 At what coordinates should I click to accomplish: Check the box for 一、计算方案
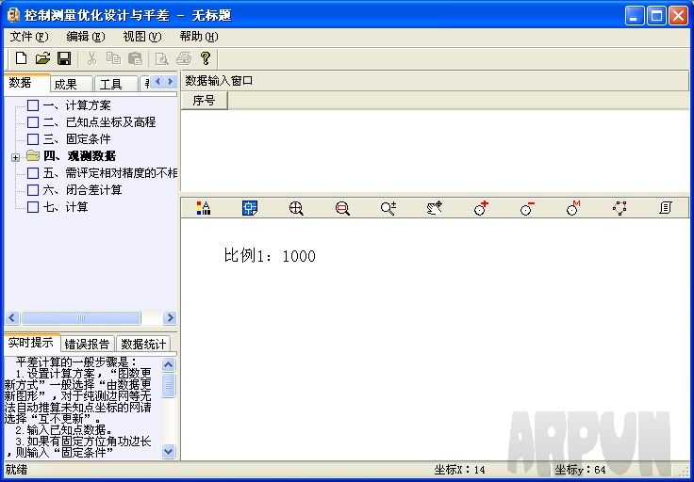coord(33,105)
